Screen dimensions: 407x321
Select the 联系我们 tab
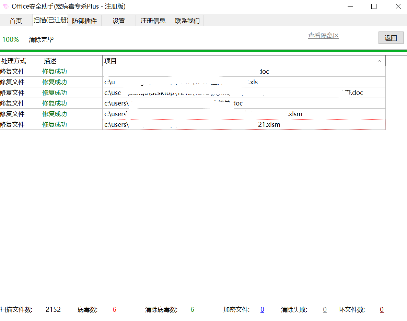pos(187,21)
